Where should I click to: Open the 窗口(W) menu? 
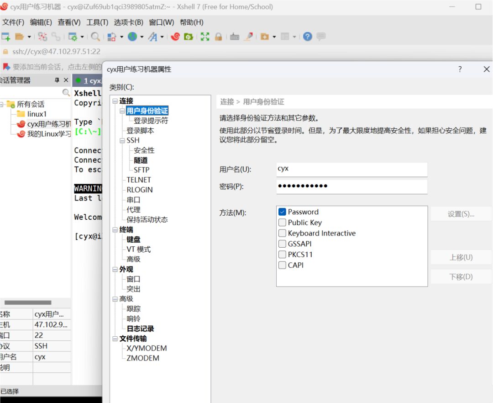click(x=162, y=22)
